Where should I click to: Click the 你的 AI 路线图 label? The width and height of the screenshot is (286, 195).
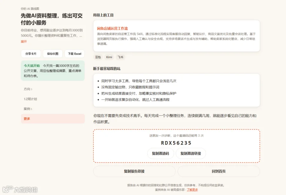tap(30, 9)
